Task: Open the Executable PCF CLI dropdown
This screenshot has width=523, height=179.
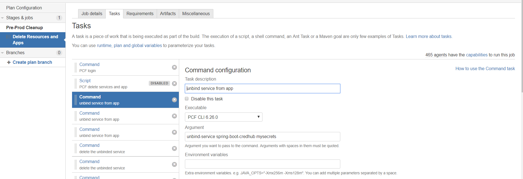Action: [224, 117]
